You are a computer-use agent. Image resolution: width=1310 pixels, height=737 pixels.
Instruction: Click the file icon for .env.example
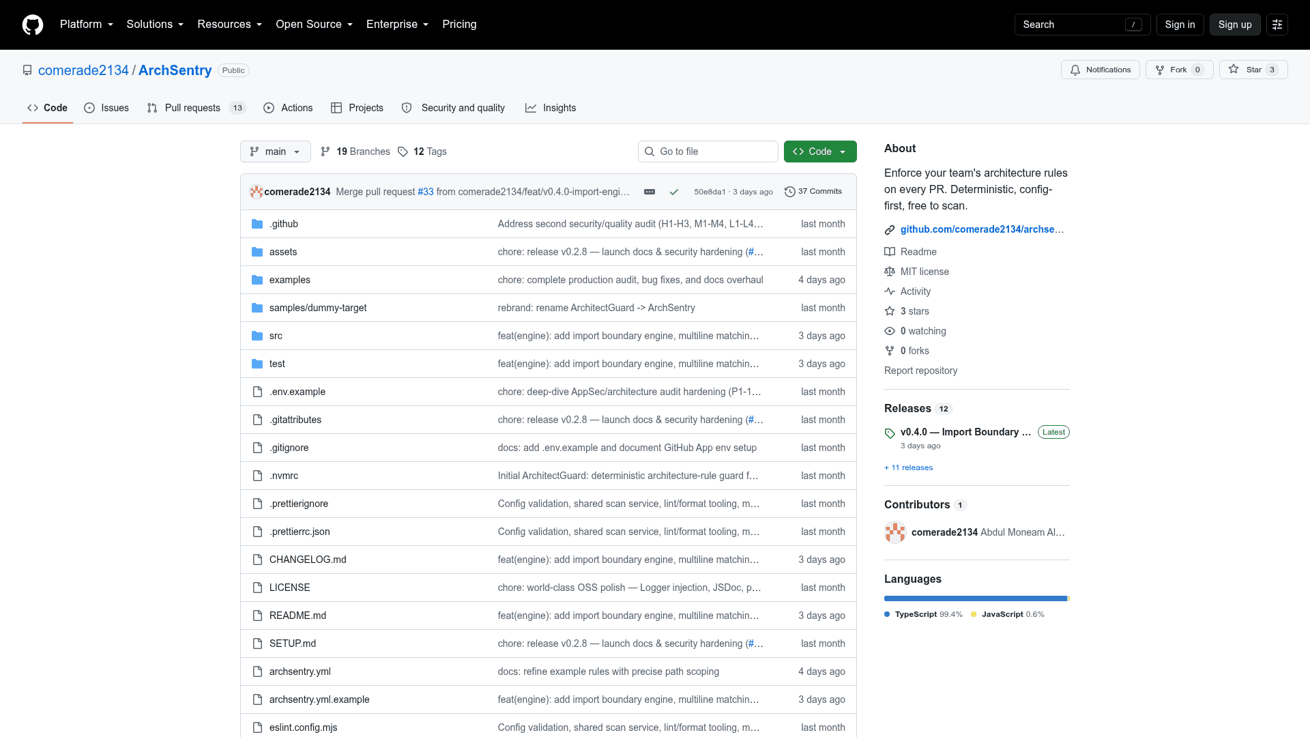[x=257, y=392]
